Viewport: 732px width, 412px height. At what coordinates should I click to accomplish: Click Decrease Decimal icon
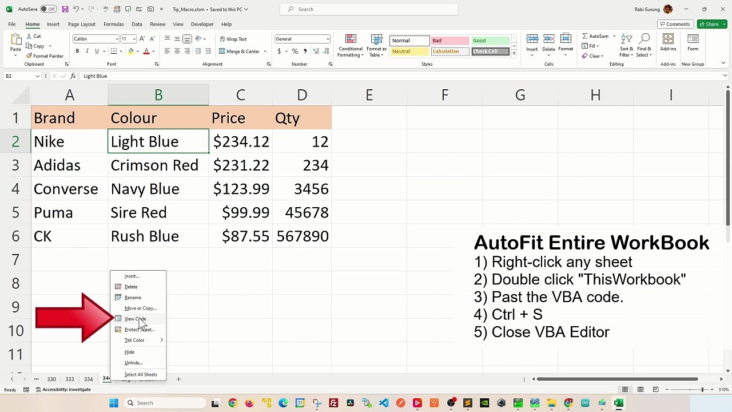click(325, 51)
